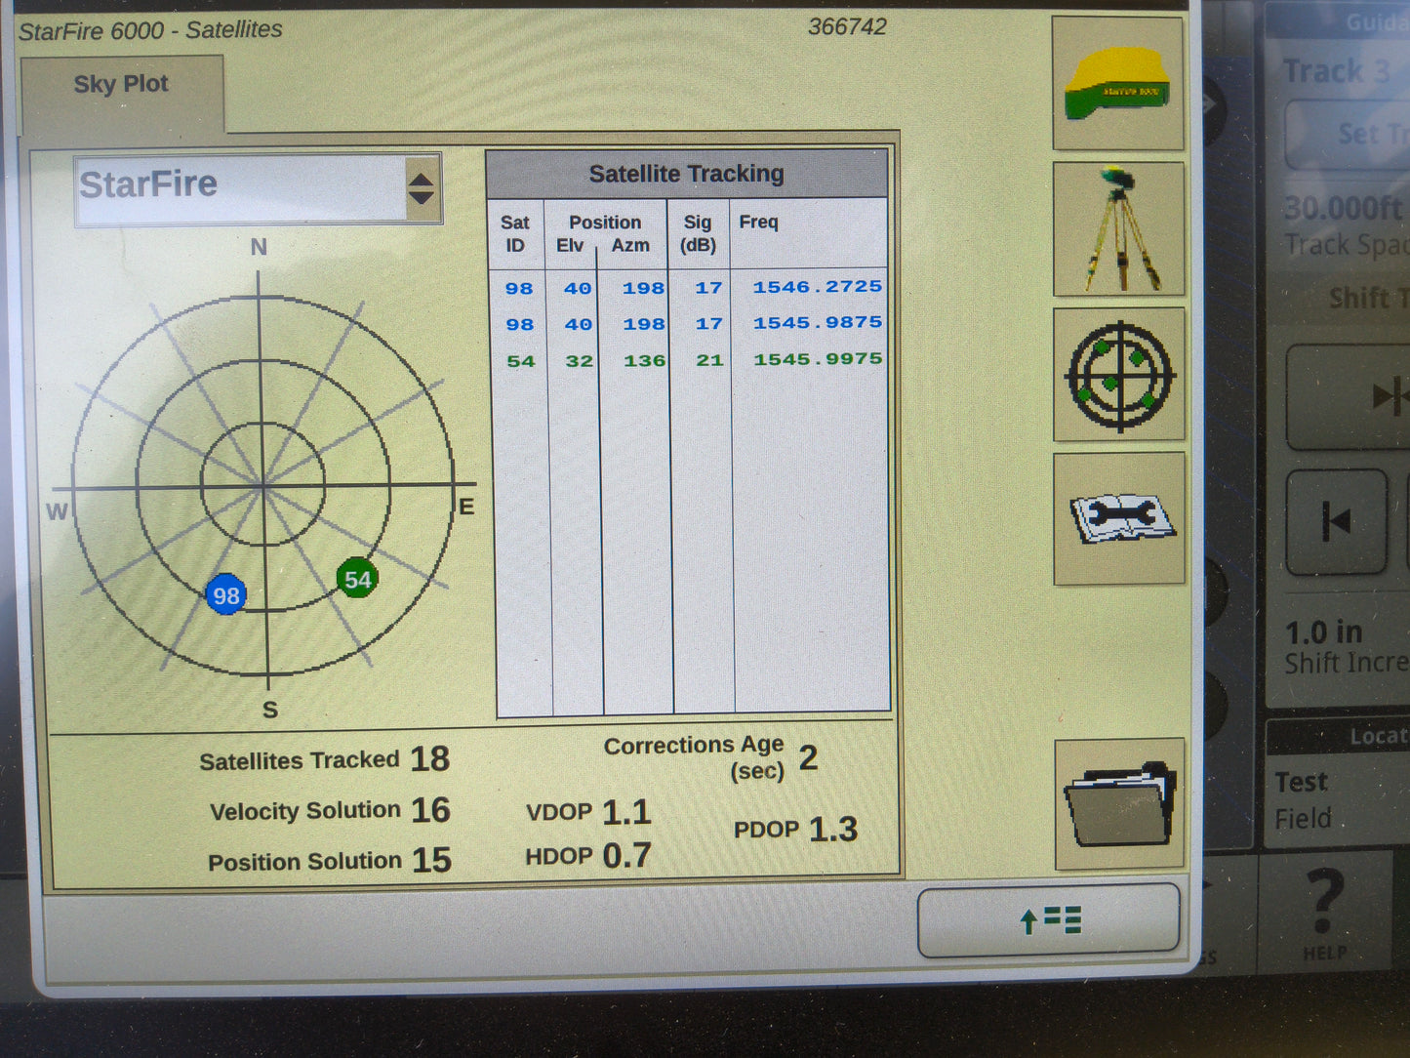Click satellite 98 on the sky plot

pos(226,593)
